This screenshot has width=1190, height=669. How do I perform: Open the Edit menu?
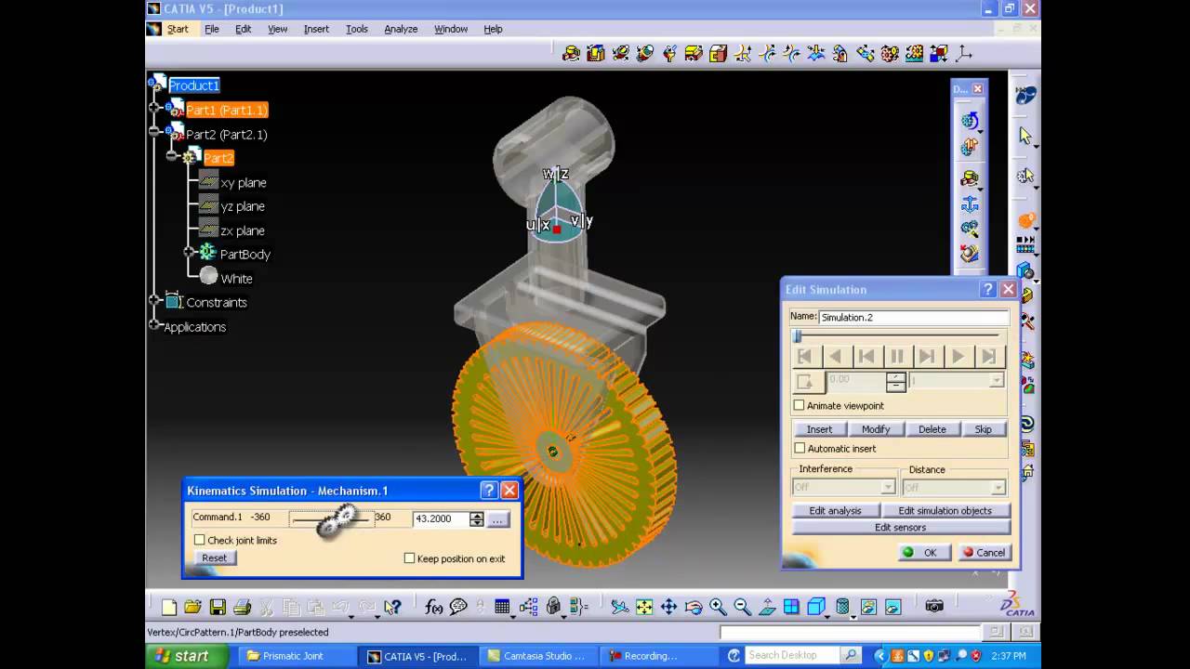[243, 29]
